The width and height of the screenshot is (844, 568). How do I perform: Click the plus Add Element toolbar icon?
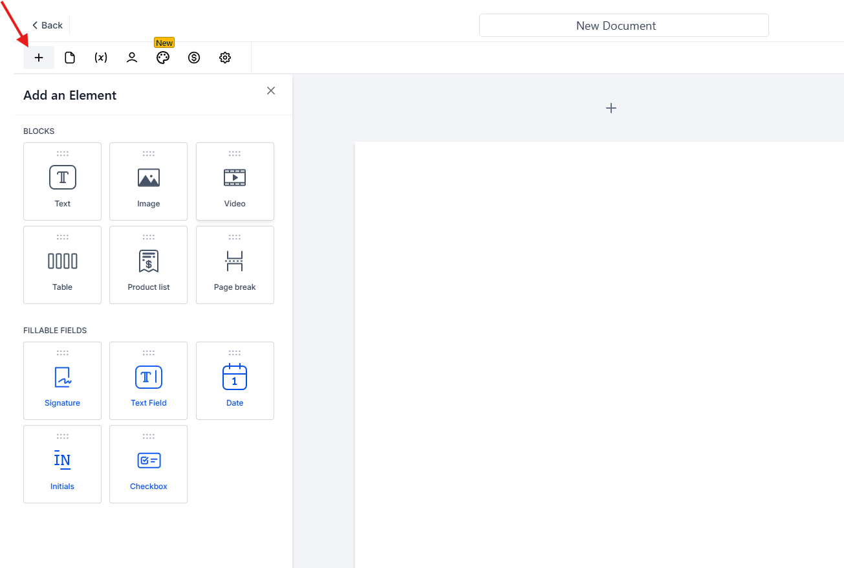39,58
